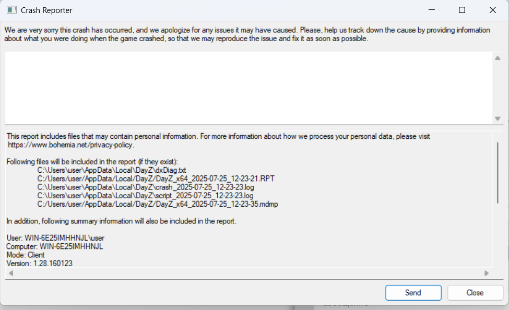Viewport: 509px width, 310px height.
Task: Click the Version 1.28.160123 line
Action: click(x=40, y=263)
